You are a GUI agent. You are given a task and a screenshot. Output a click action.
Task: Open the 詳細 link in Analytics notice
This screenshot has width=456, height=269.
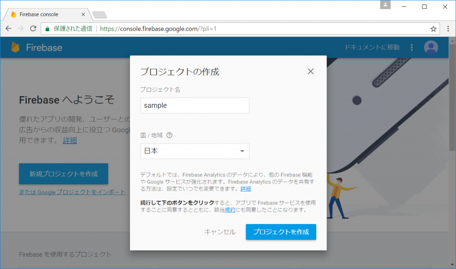[x=246, y=189]
